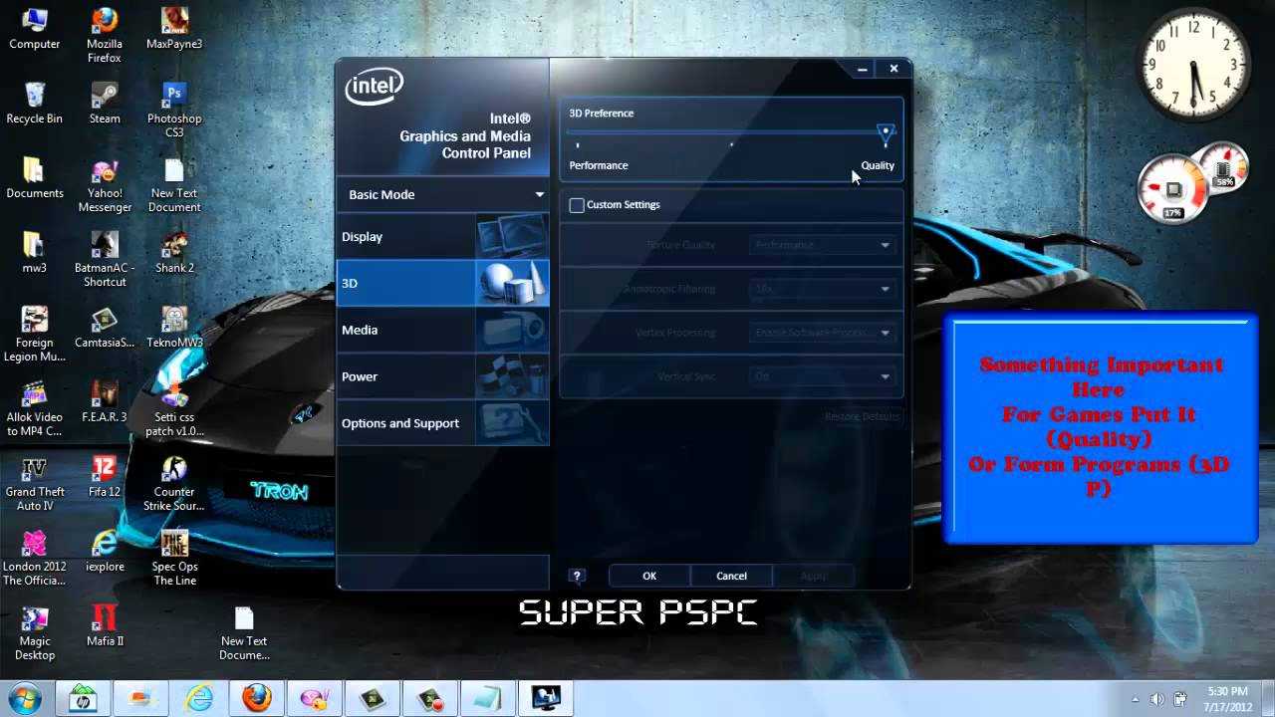Switch to Firefox in the taskbar
The image size is (1275, 717).
click(x=257, y=698)
